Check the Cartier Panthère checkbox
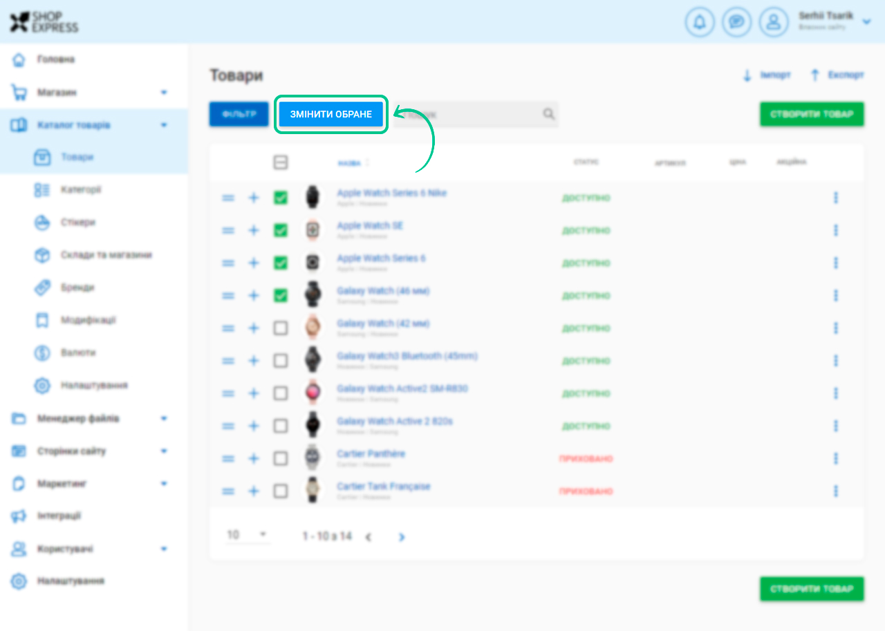Image resolution: width=885 pixels, height=631 pixels. (x=281, y=458)
